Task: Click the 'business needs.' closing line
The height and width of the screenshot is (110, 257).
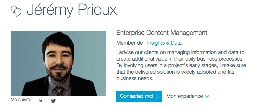Action: (135, 78)
